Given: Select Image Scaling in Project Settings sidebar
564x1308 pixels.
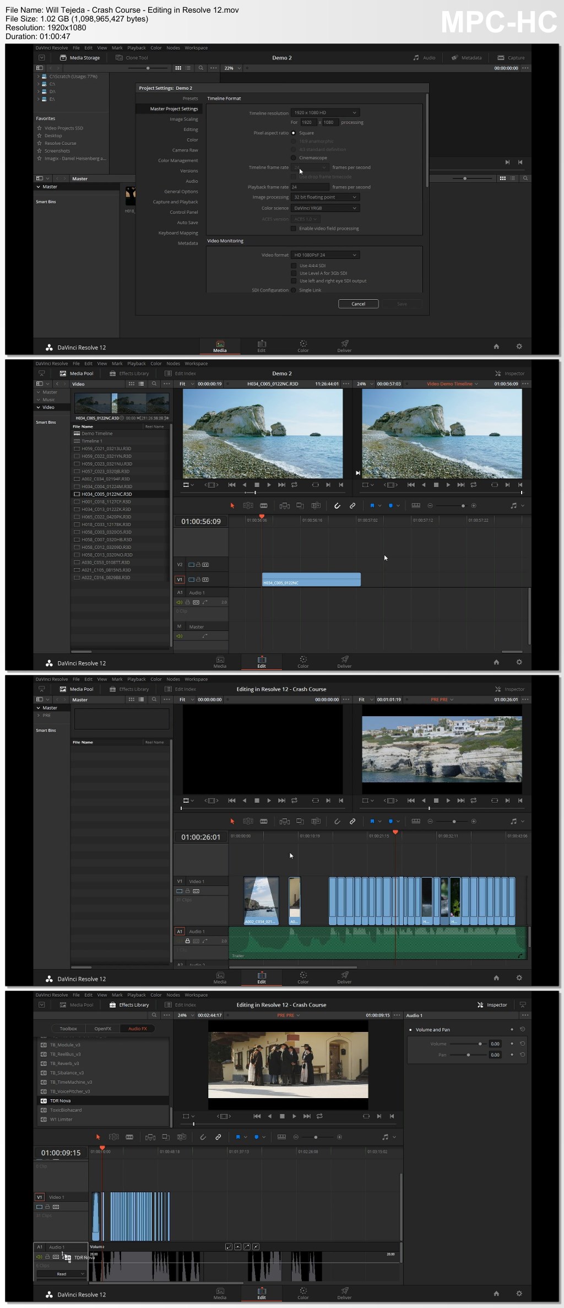Looking at the screenshot, I should pos(183,119).
